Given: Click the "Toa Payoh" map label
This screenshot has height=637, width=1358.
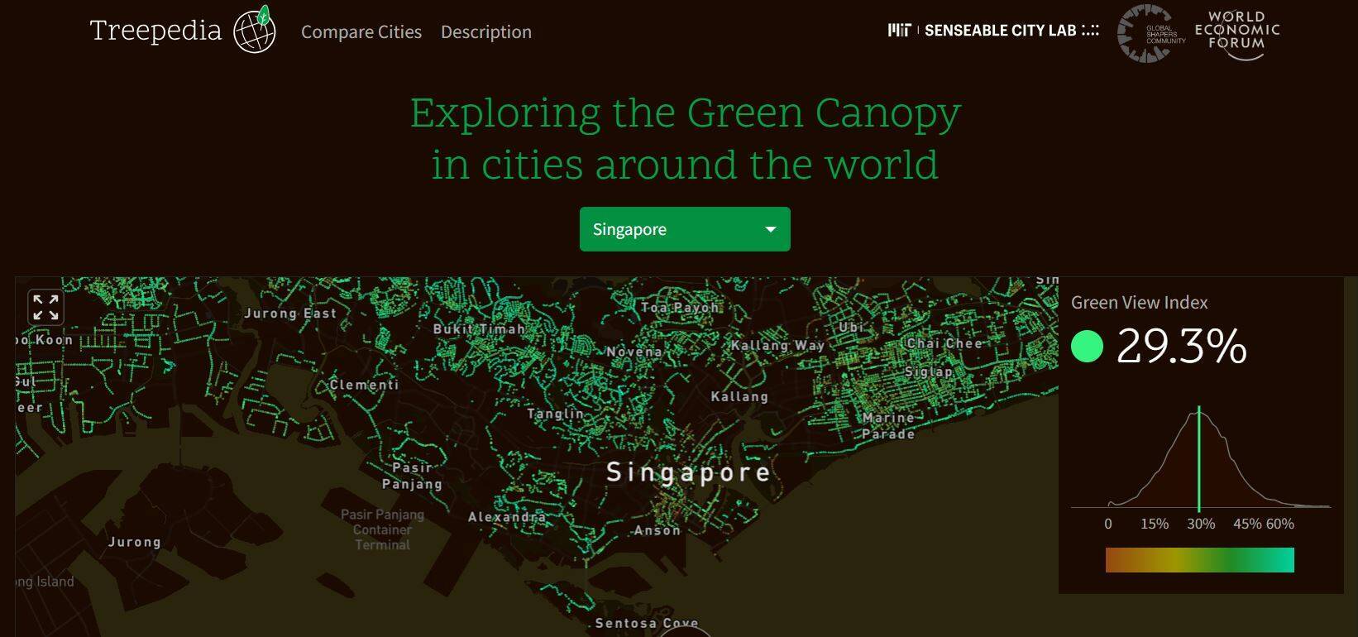Looking at the screenshot, I should (x=680, y=307).
